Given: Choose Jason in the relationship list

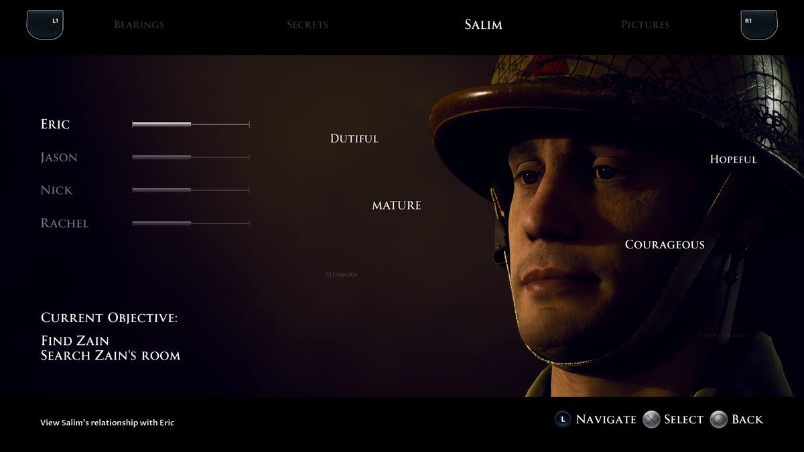Looking at the screenshot, I should [x=59, y=158].
